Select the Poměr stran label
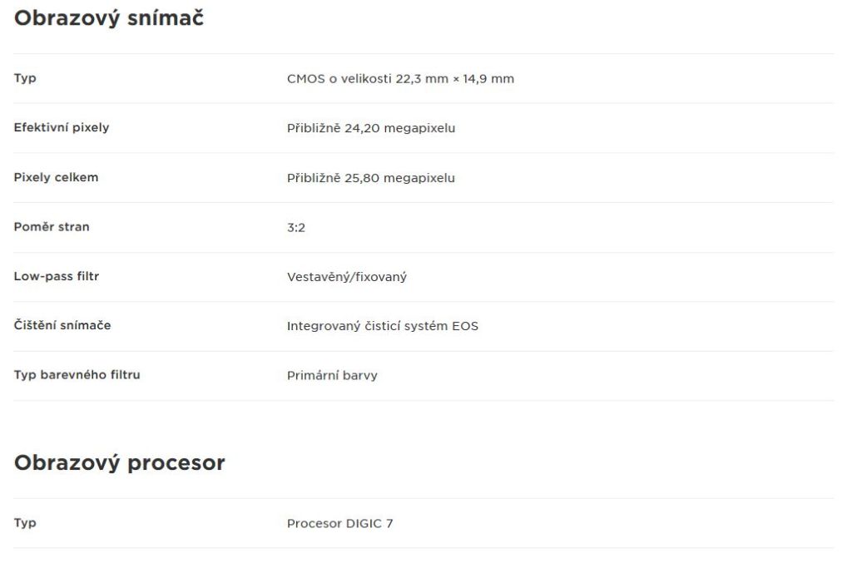This screenshot has height=568, width=857. click(52, 227)
